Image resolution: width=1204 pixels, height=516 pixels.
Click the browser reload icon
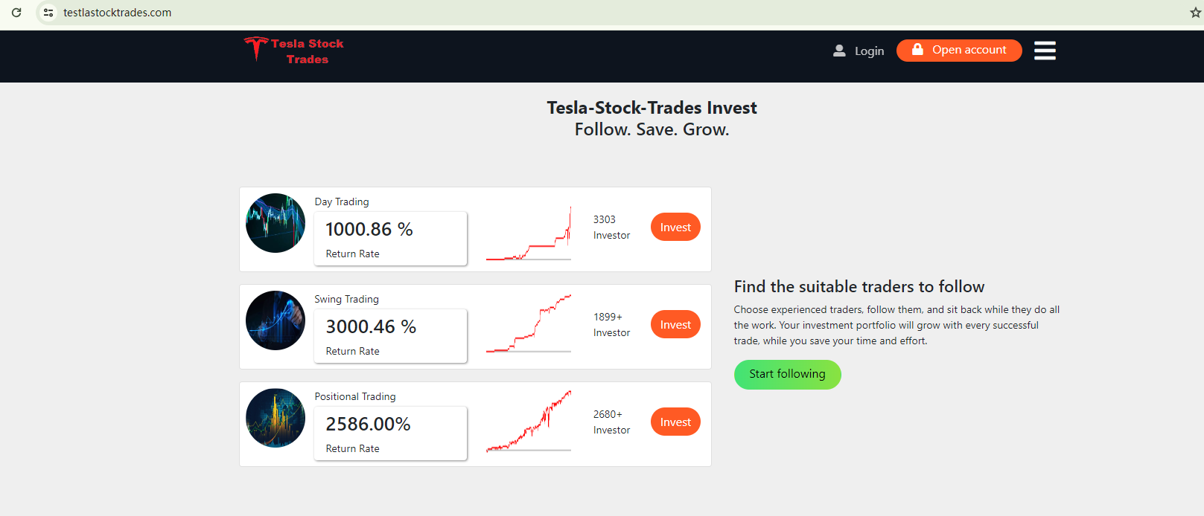pyautogui.click(x=16, y=13)
